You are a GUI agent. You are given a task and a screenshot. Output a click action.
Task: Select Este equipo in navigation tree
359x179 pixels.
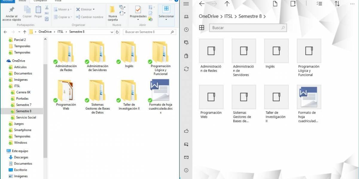pyautogui.click(x=20, y=151)
